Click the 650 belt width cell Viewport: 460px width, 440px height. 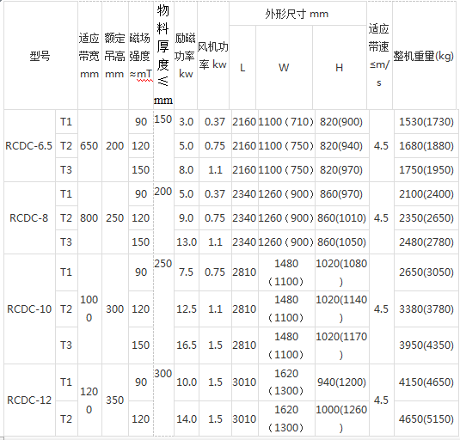tap(89, 146)
